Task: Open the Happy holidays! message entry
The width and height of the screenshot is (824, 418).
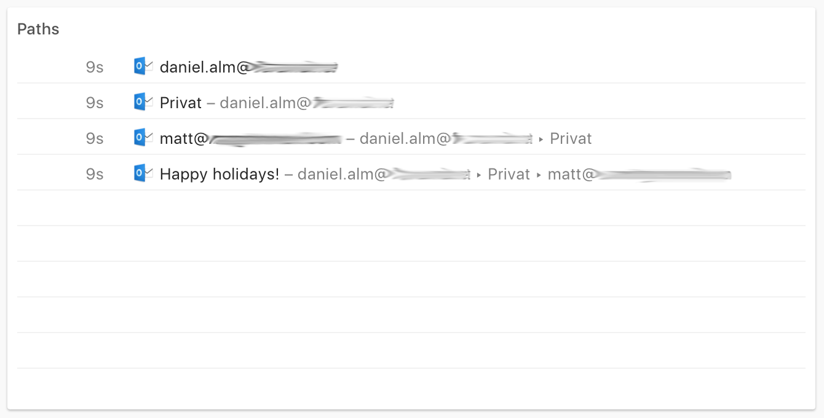Action: pyautogui.click(x=220, y=174)
